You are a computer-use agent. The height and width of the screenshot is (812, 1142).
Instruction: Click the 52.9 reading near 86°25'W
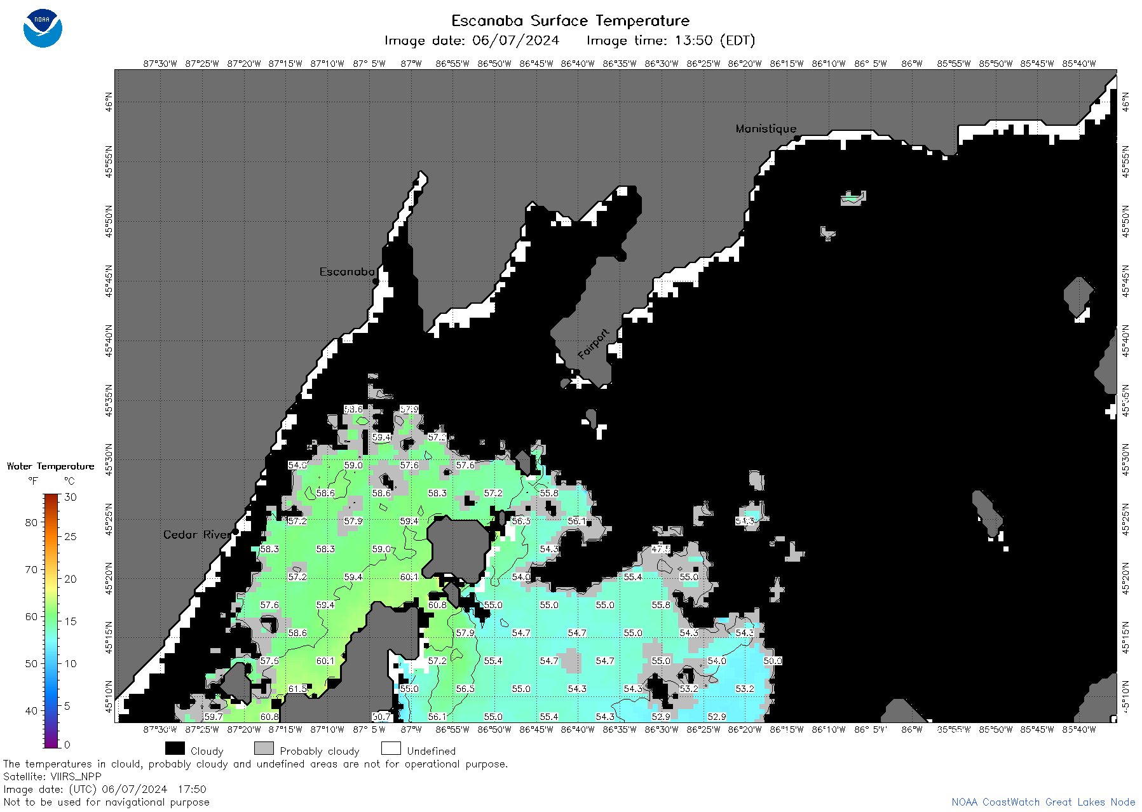coord(717,717)
